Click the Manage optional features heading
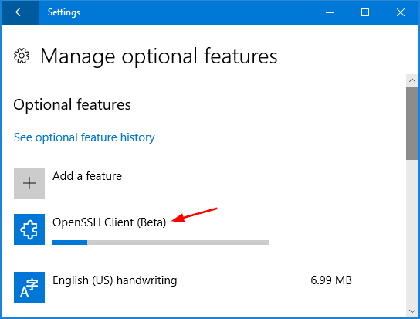Image resolution: width=420 pixels, height=319 pixels. 159,56
